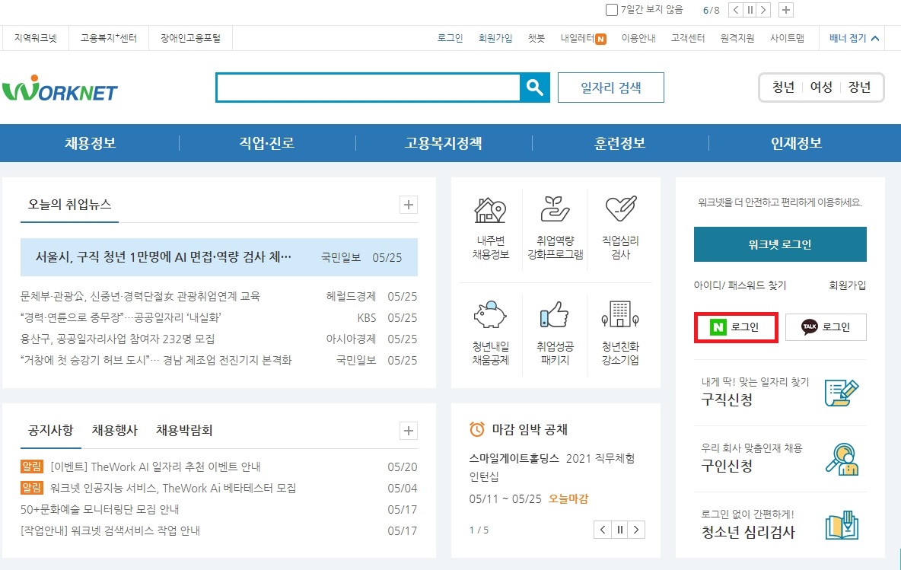Open the 훈련정보 main menu
Viewport: 901px width, 570px height.
[620, 143]
